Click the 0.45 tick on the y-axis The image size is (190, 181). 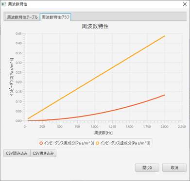click(x=19, y=33)
